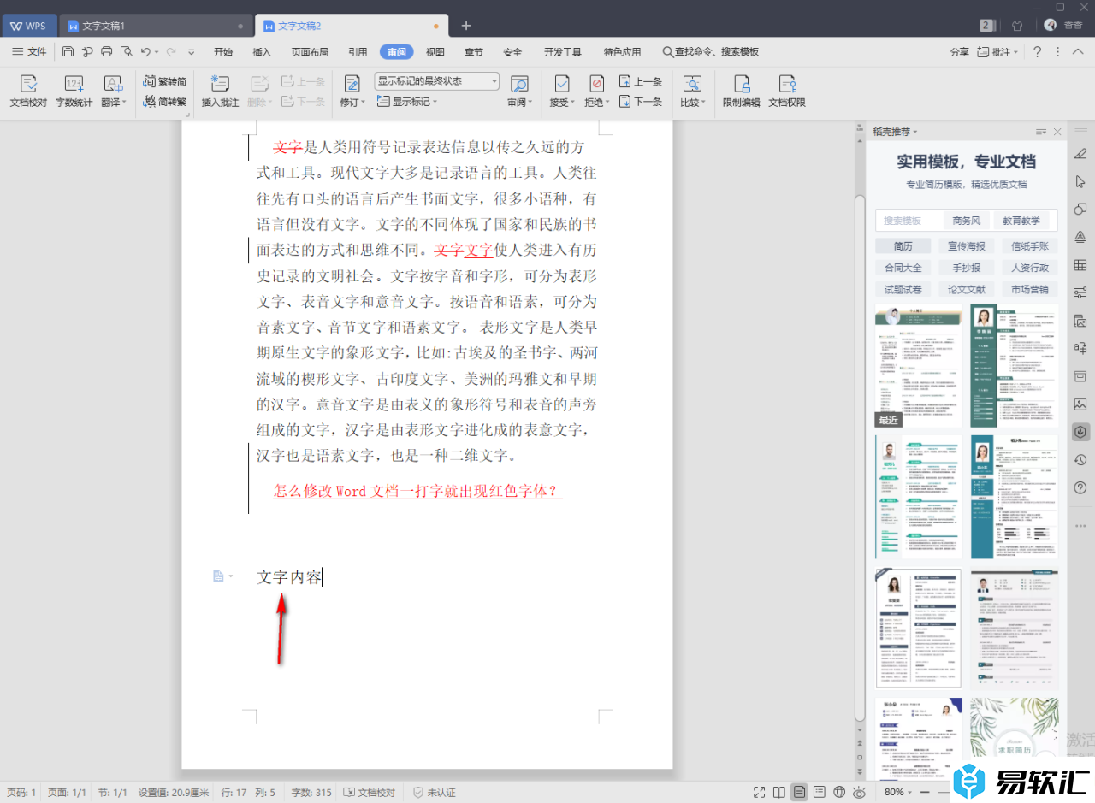Switch to reading layout view icon
The image size is (1095, 803).
[x=778, y=792]
